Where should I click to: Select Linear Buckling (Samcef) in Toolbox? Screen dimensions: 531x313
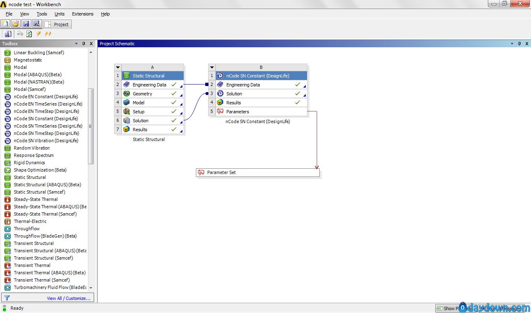[39, 53]
